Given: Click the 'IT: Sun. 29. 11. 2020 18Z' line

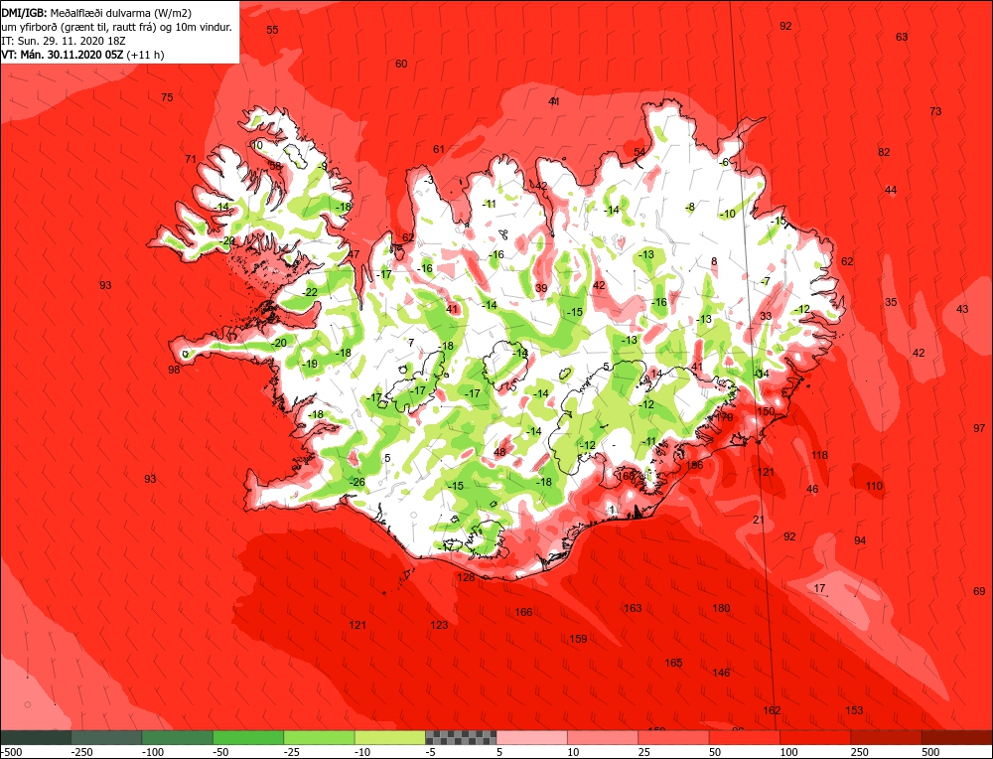Looking at the screenshot, I should (x=64, y=41).
